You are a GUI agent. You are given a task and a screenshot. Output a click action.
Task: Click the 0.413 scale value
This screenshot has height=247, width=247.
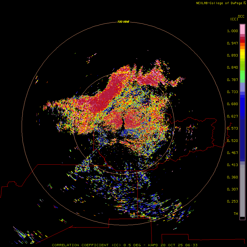(x=232, y=165)
